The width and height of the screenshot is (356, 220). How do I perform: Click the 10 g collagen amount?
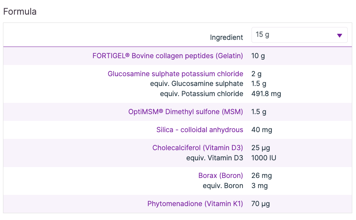point(258,56)
